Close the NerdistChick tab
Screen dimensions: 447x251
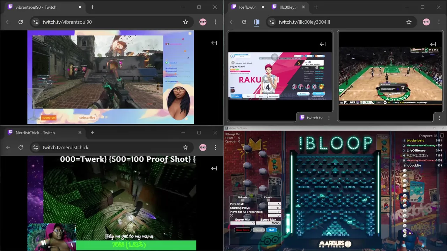(x=80, y=132)
